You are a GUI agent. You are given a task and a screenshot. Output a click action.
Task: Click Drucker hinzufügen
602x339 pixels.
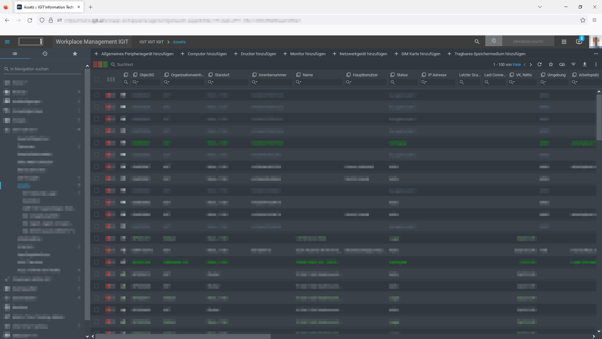(255, 54)
